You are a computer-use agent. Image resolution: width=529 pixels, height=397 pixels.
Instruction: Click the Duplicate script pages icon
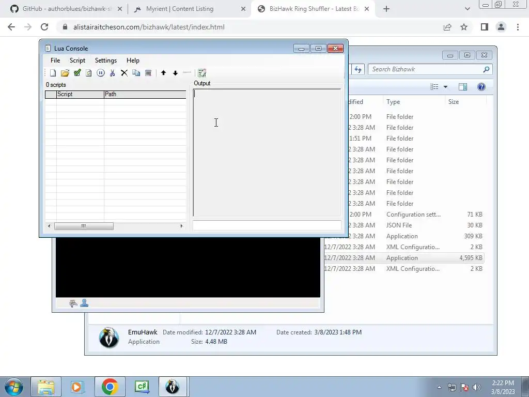[136, 73]
